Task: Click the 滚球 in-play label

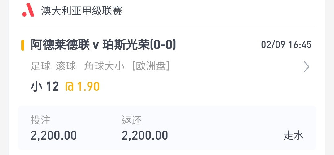Action: [66, 66]
